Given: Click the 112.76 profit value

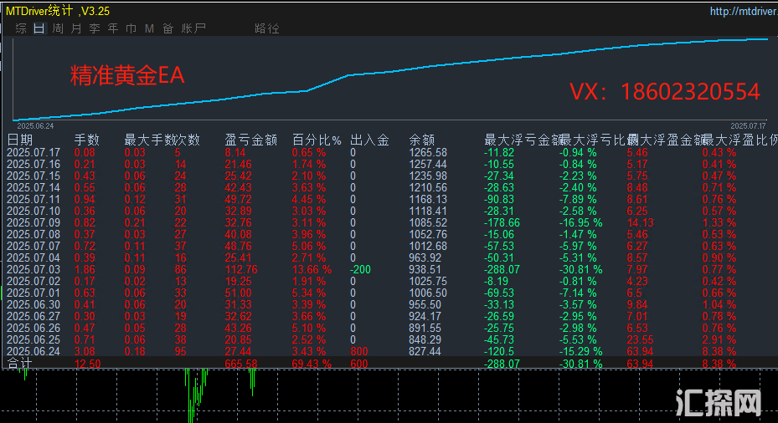Looking at the screenshot, I should 241,269.
